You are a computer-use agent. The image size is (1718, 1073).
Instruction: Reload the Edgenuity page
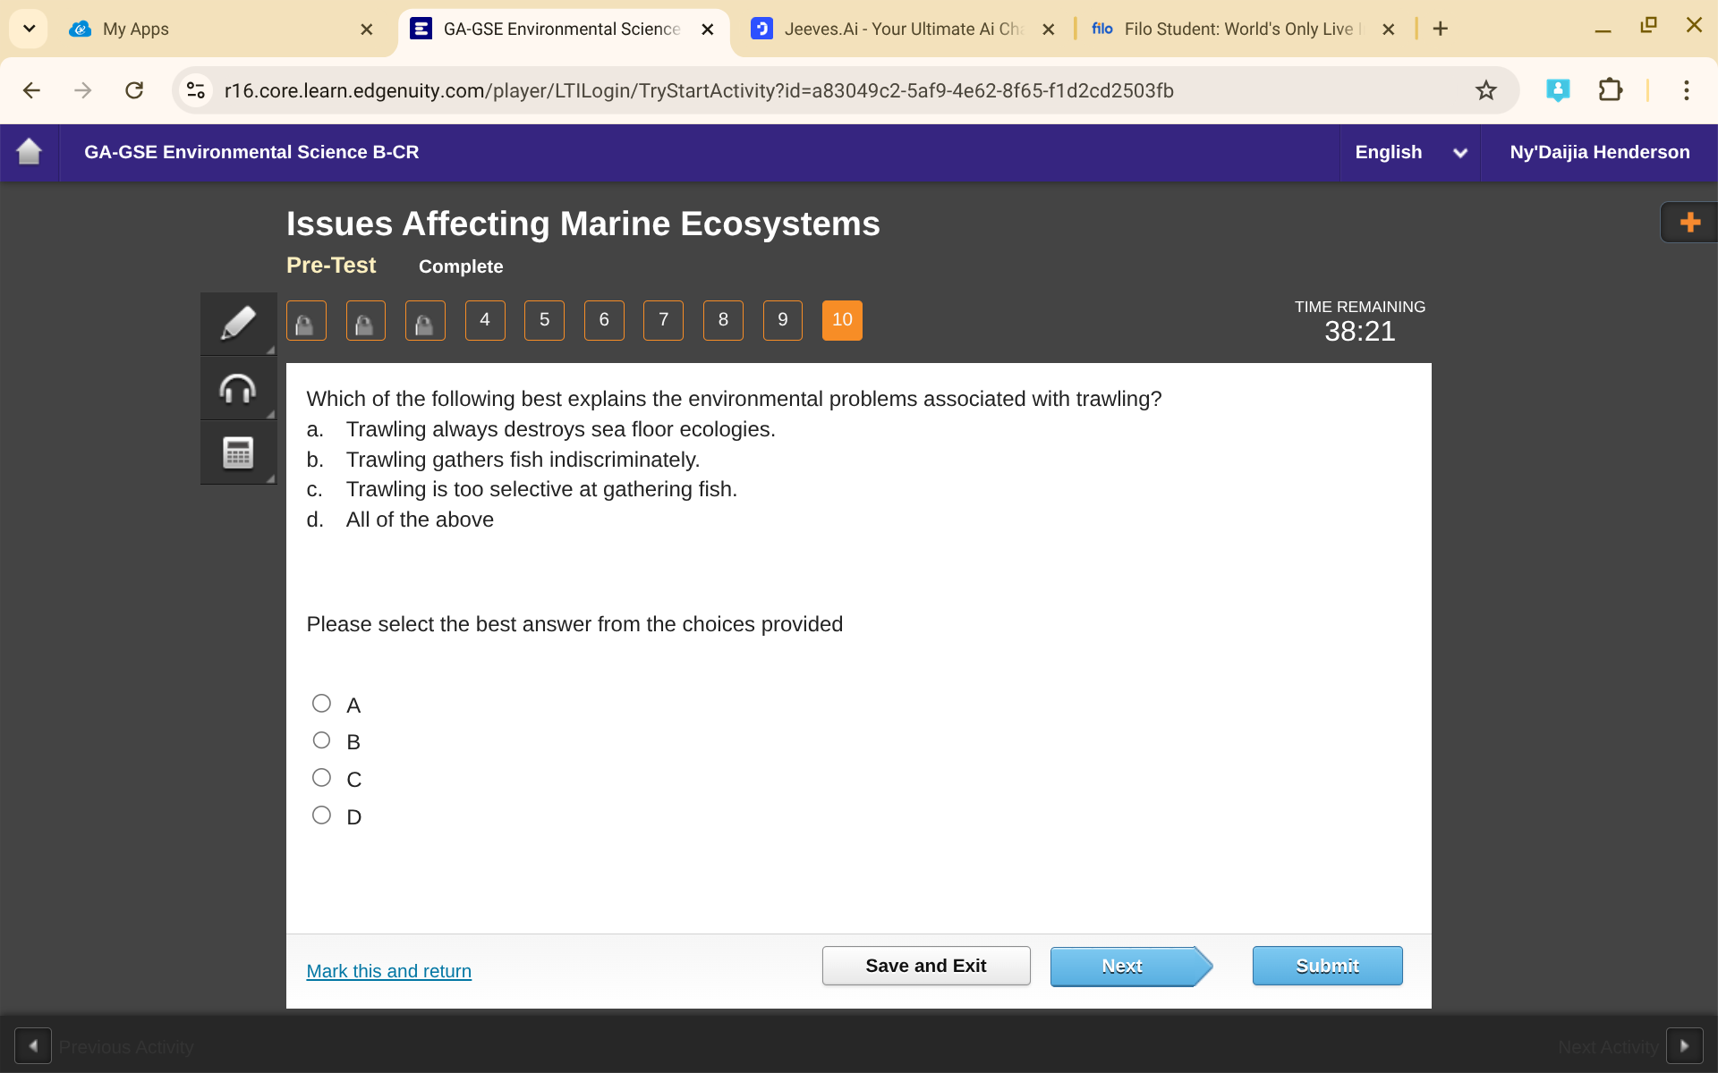point(134,89)
